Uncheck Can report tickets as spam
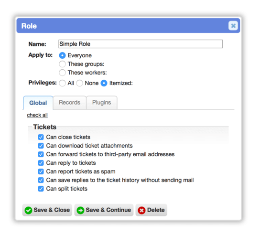The width and height of the screenshot is (259, 236). pos(41,172)
